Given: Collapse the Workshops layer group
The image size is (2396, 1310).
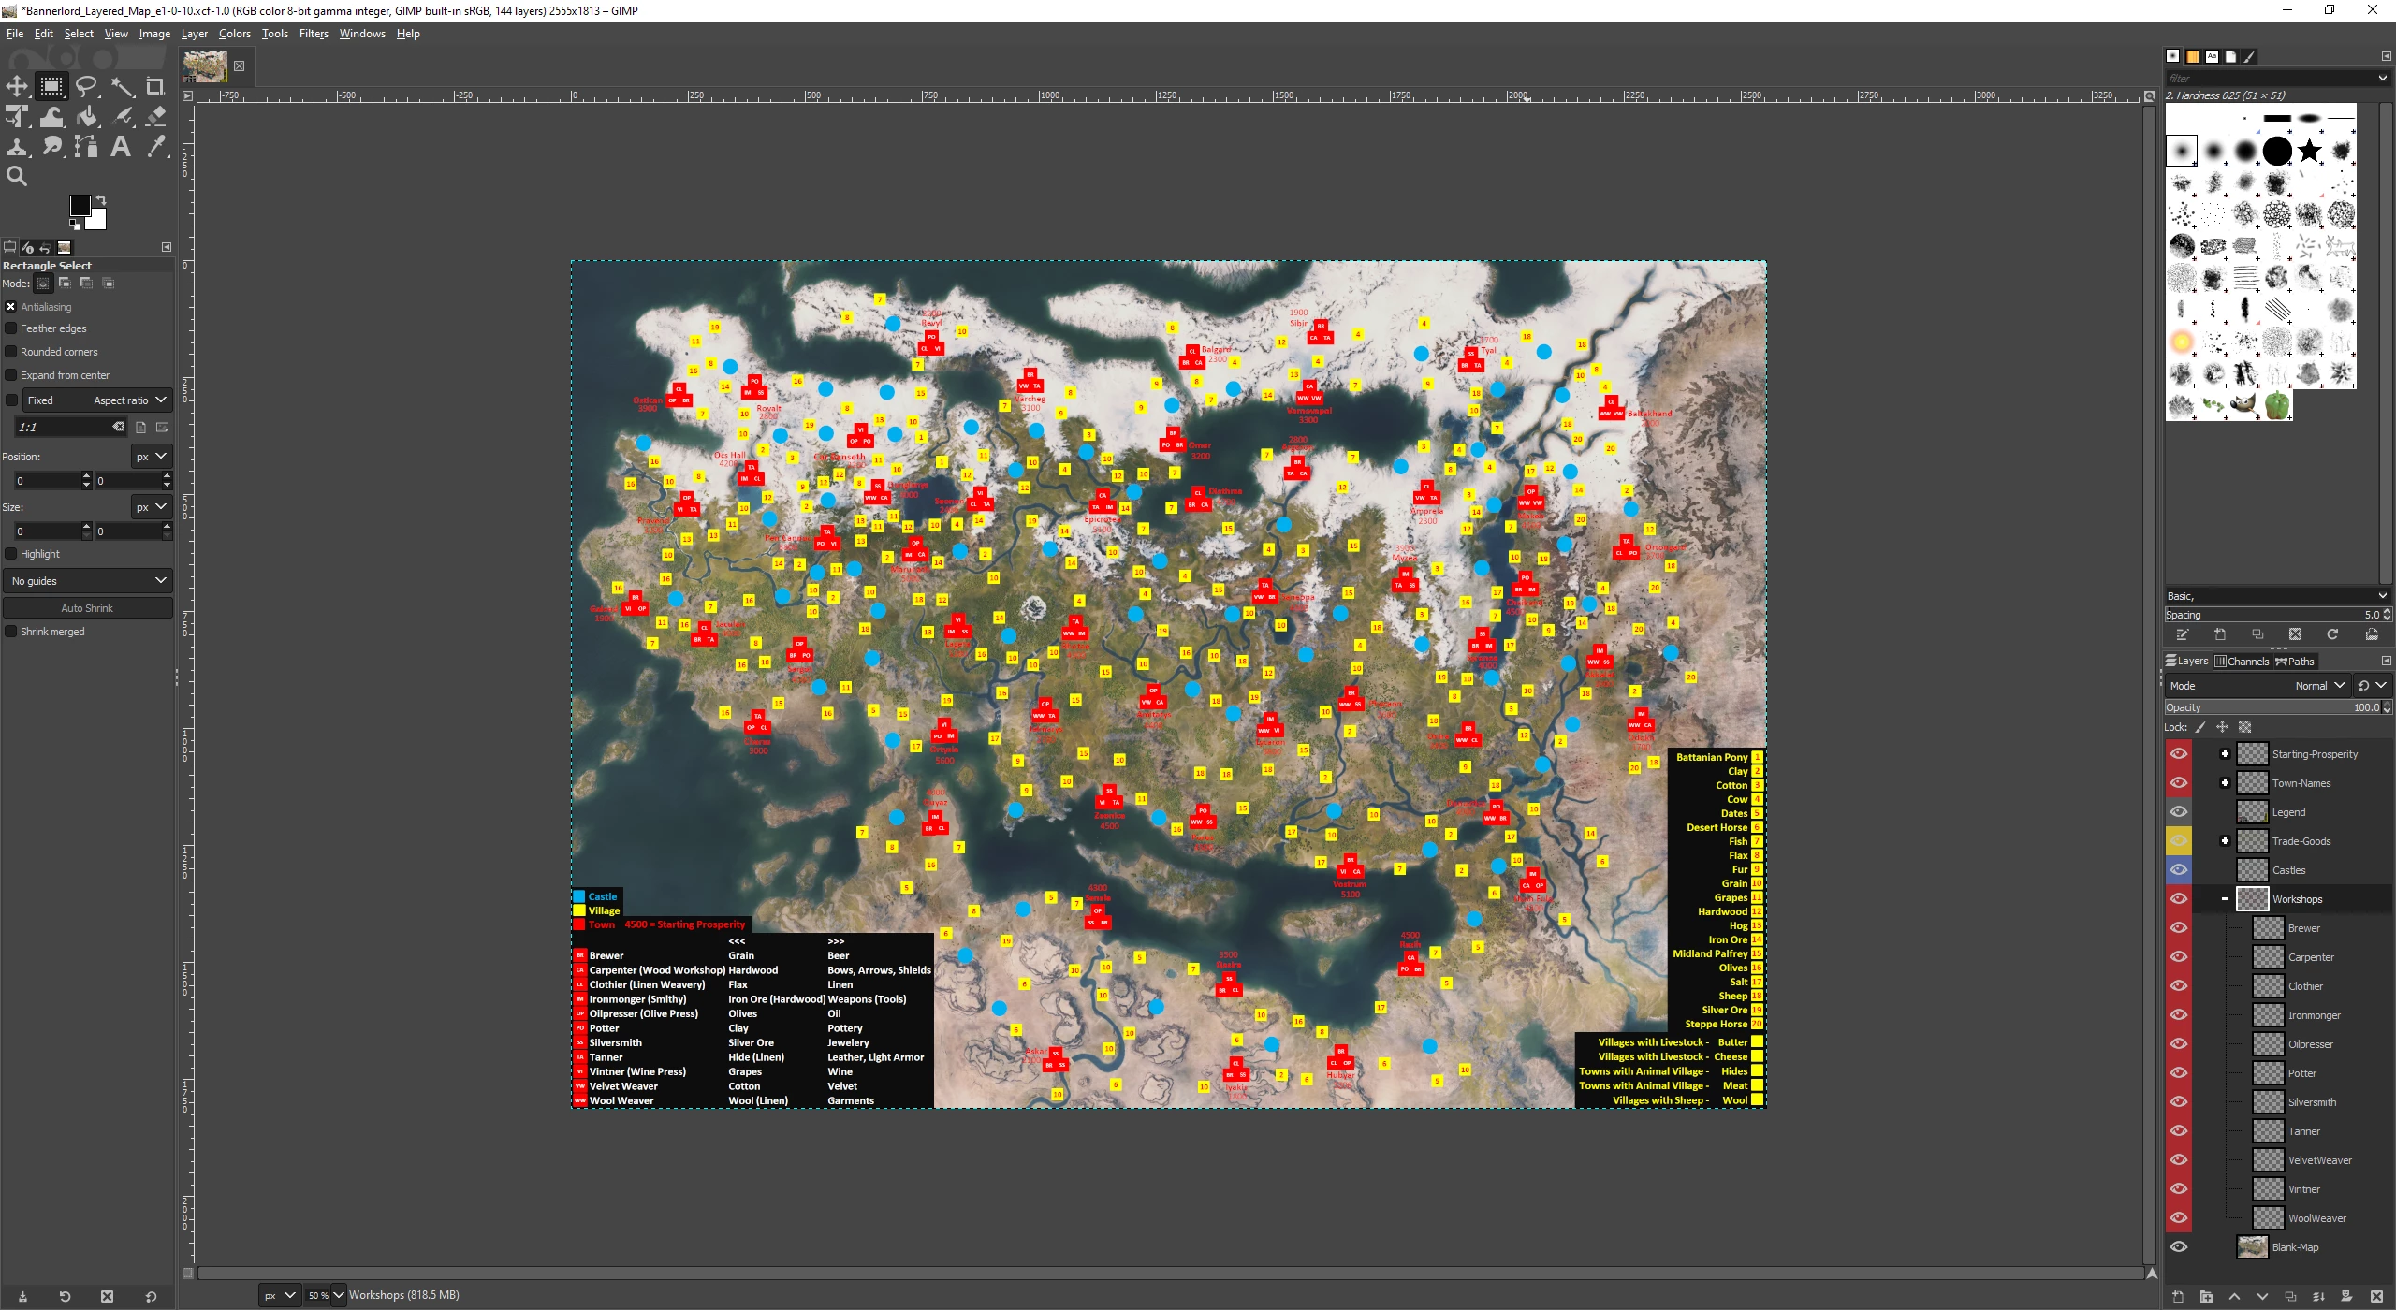Looking at the screenshot, I should (x=2225, y=899).
